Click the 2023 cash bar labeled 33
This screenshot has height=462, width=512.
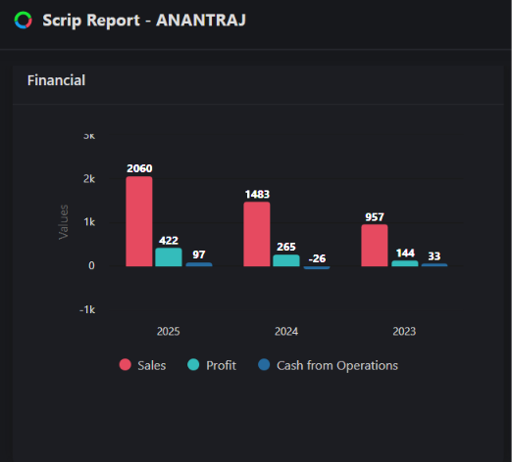tap(435, 265)
